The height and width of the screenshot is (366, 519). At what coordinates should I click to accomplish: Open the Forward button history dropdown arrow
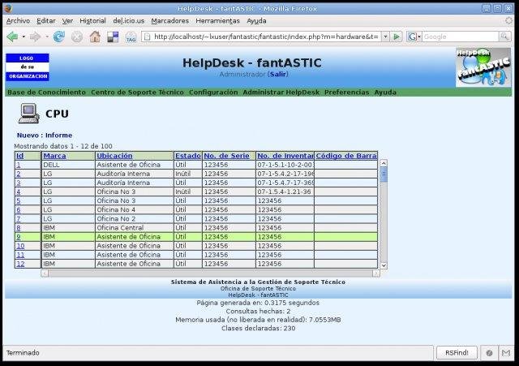pos(47,37)
